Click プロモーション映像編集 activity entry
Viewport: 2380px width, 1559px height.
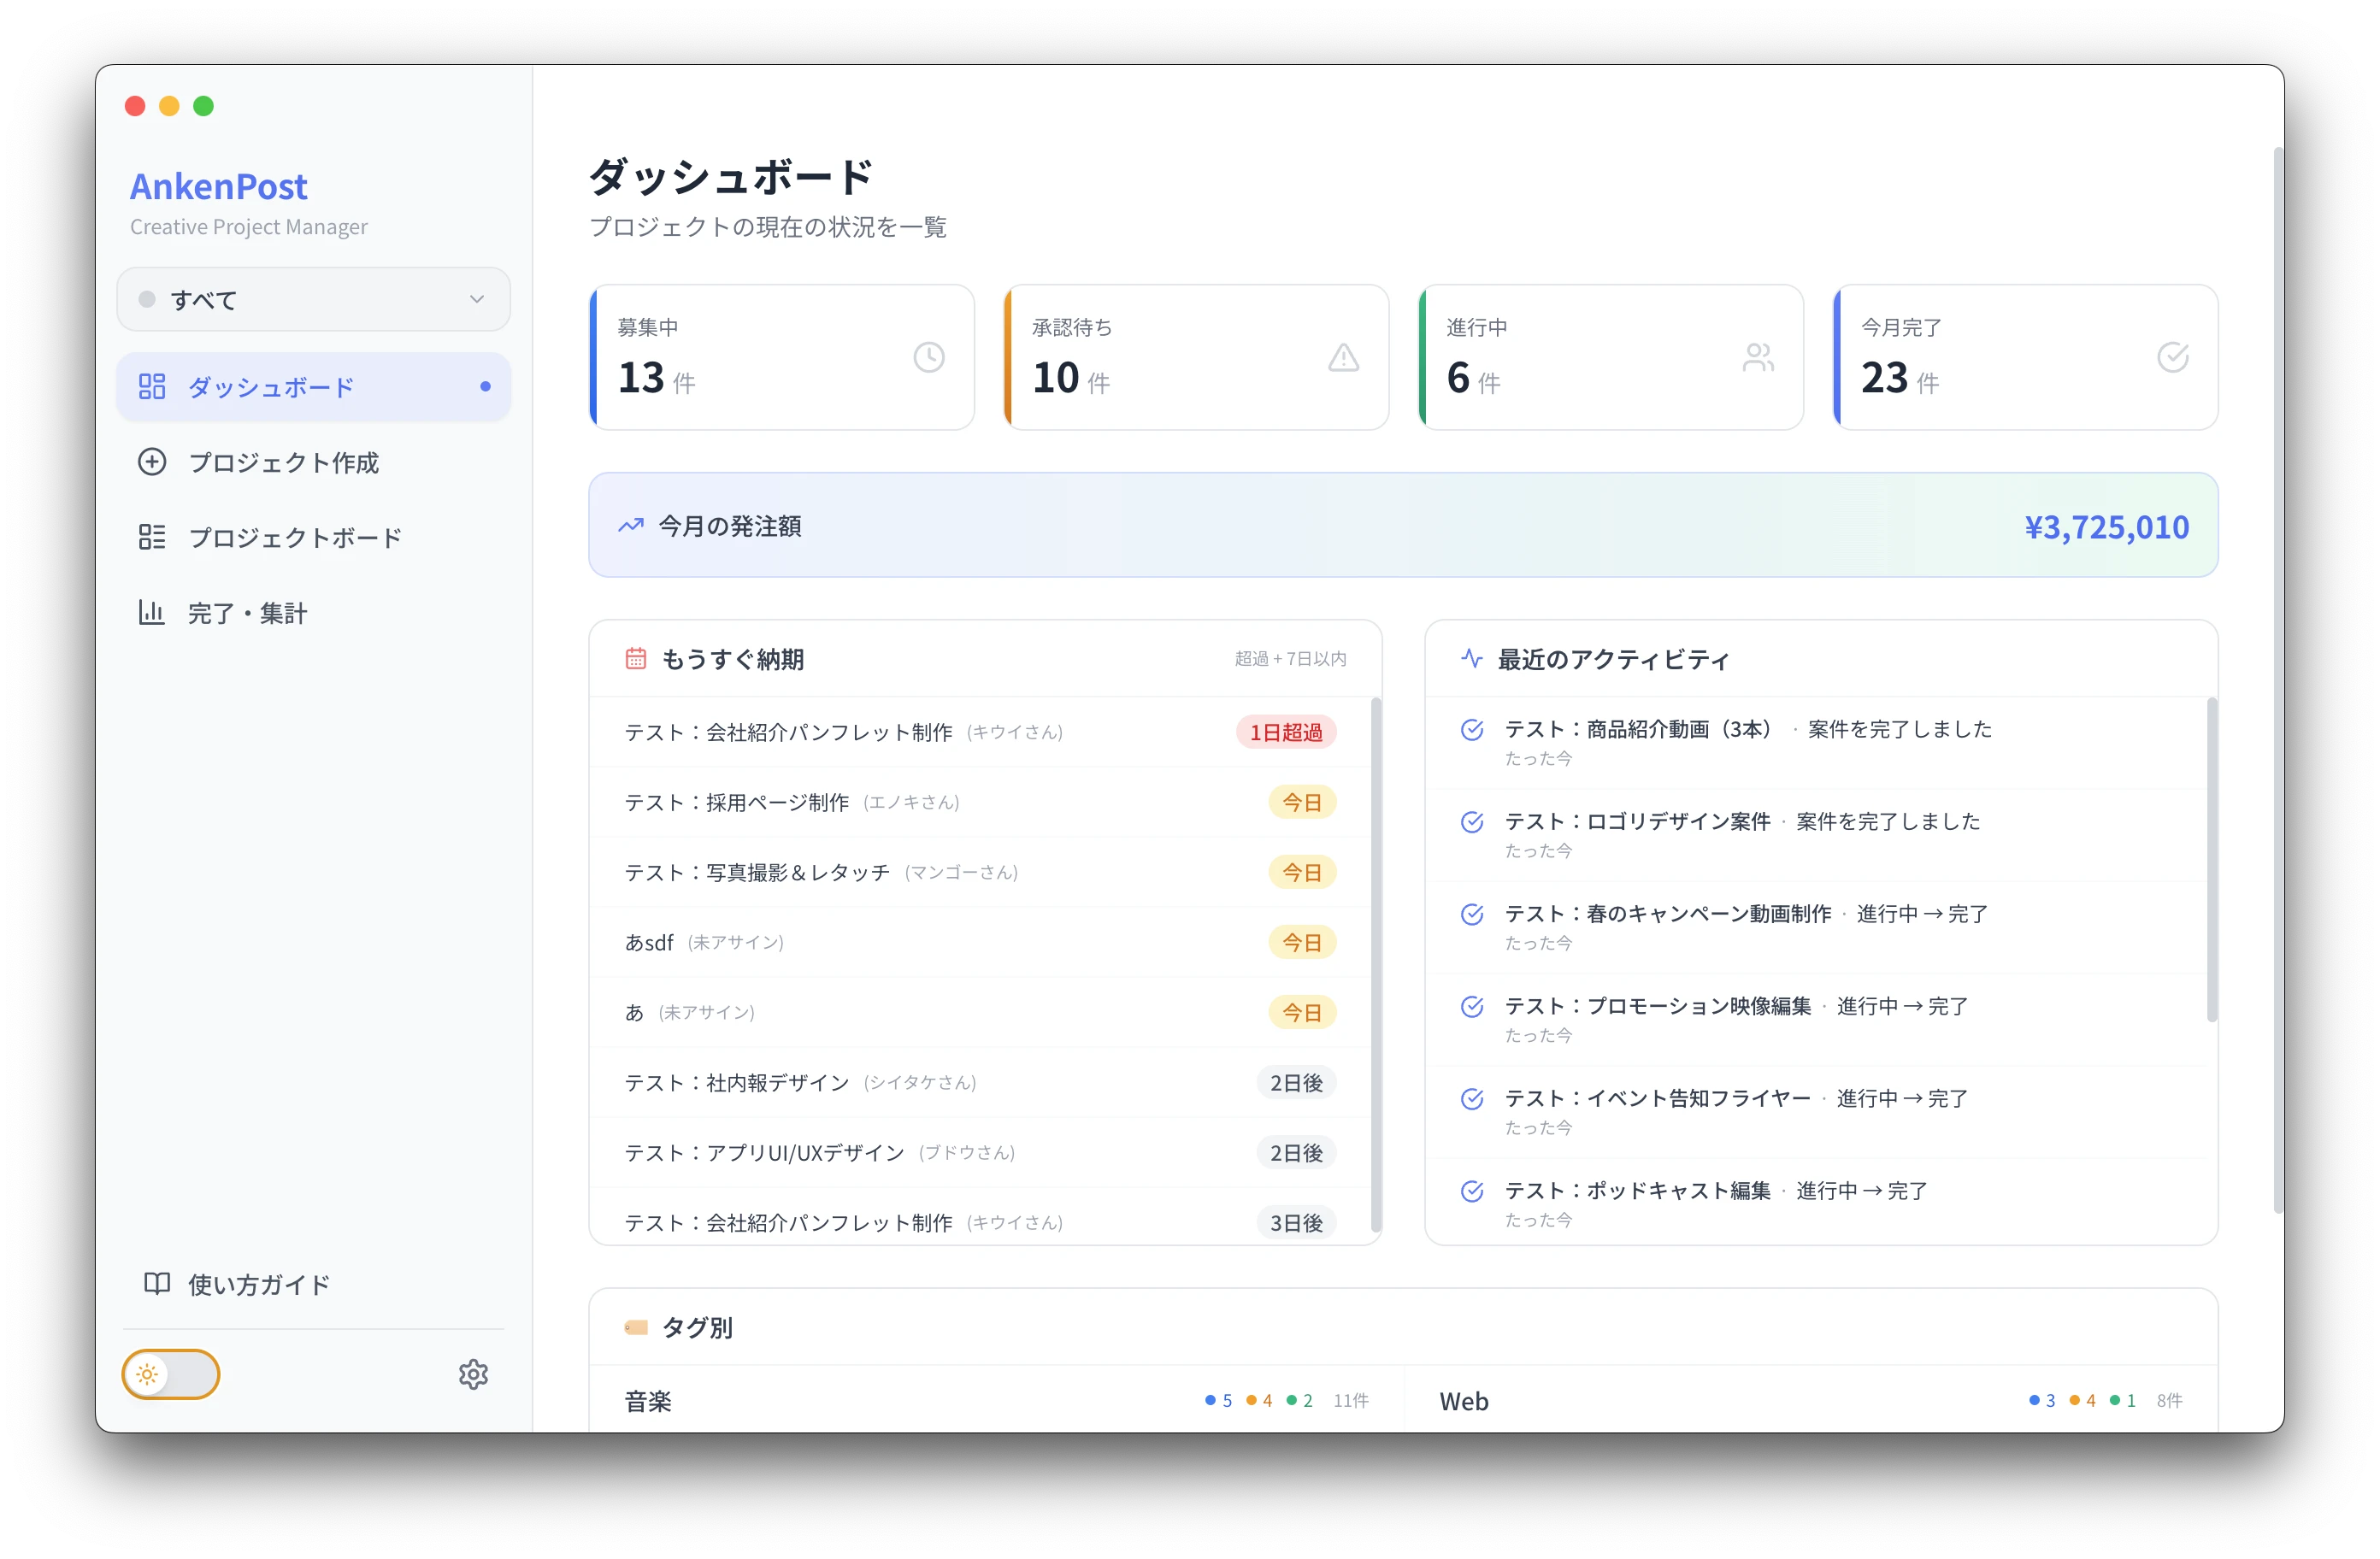coord(1815,1019)
